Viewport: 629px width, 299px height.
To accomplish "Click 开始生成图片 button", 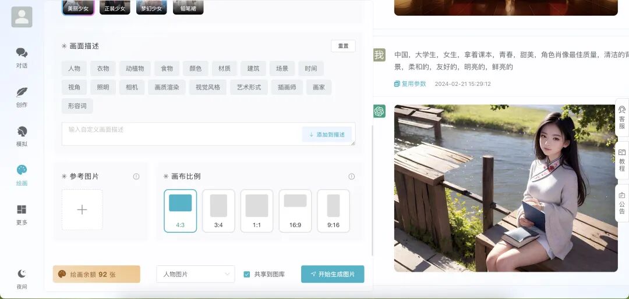I will 333,274.
